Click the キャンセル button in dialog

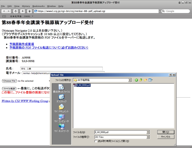[x=166, y=137]
